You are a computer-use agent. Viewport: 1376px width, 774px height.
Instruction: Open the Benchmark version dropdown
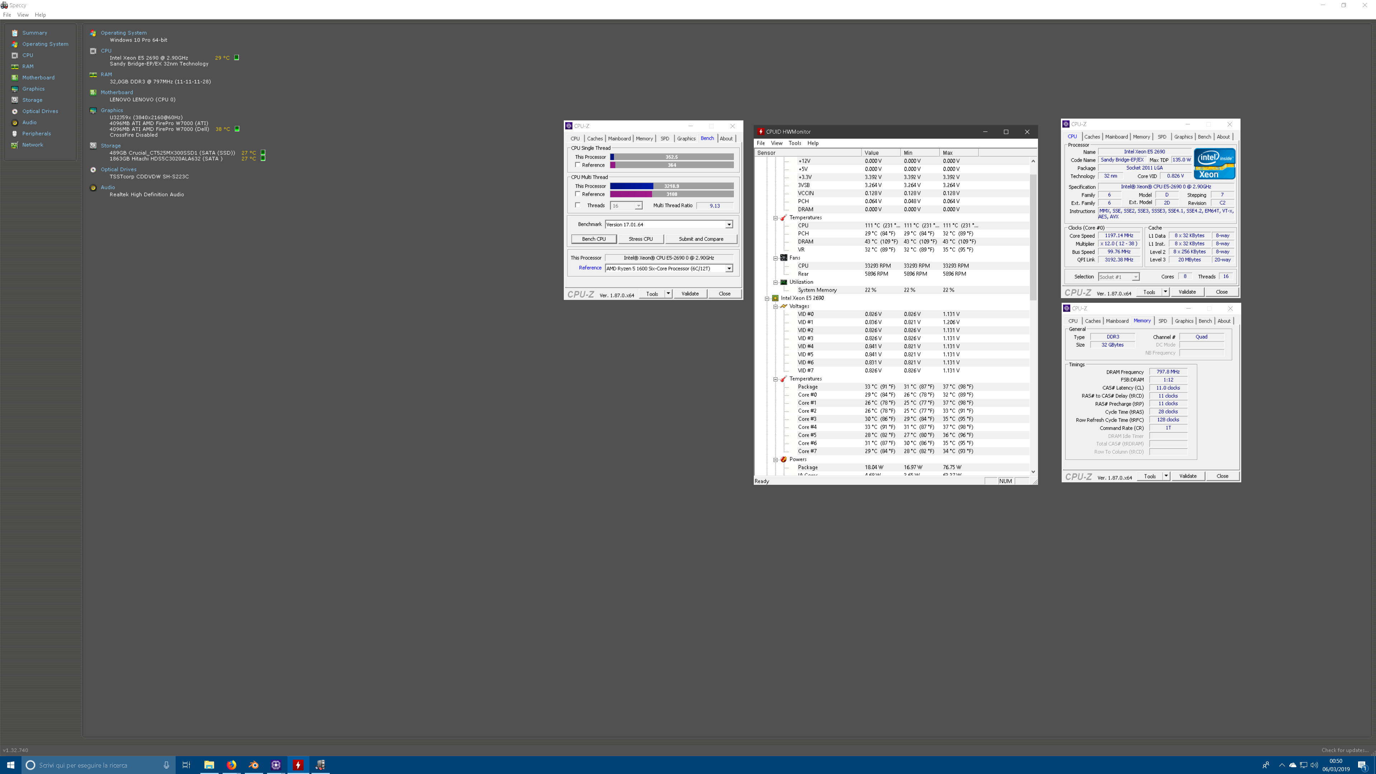(729, 224)
